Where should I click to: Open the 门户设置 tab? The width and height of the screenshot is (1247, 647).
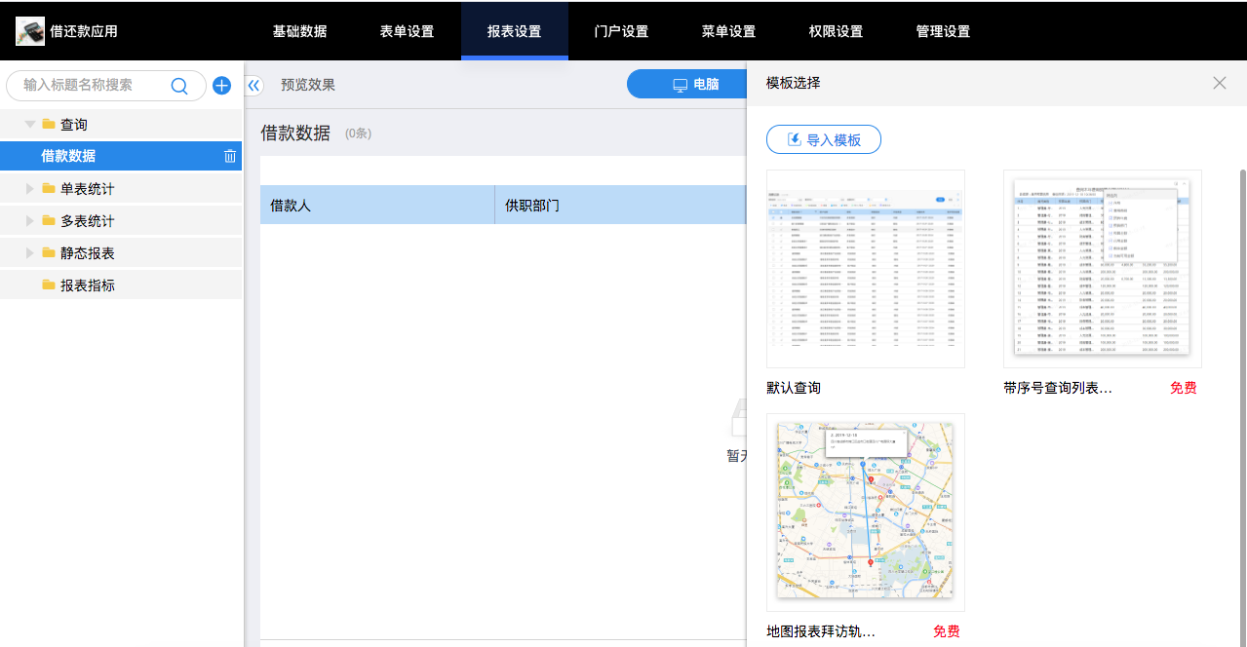point(621,31)
